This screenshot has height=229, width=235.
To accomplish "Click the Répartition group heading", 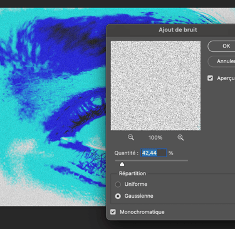I will pyautogui.click(x=132, y=173).
